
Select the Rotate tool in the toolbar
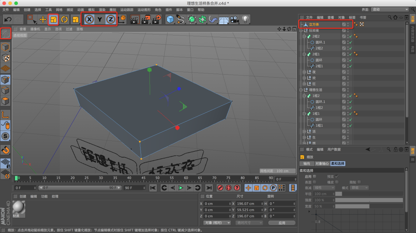tap(64, 19)
